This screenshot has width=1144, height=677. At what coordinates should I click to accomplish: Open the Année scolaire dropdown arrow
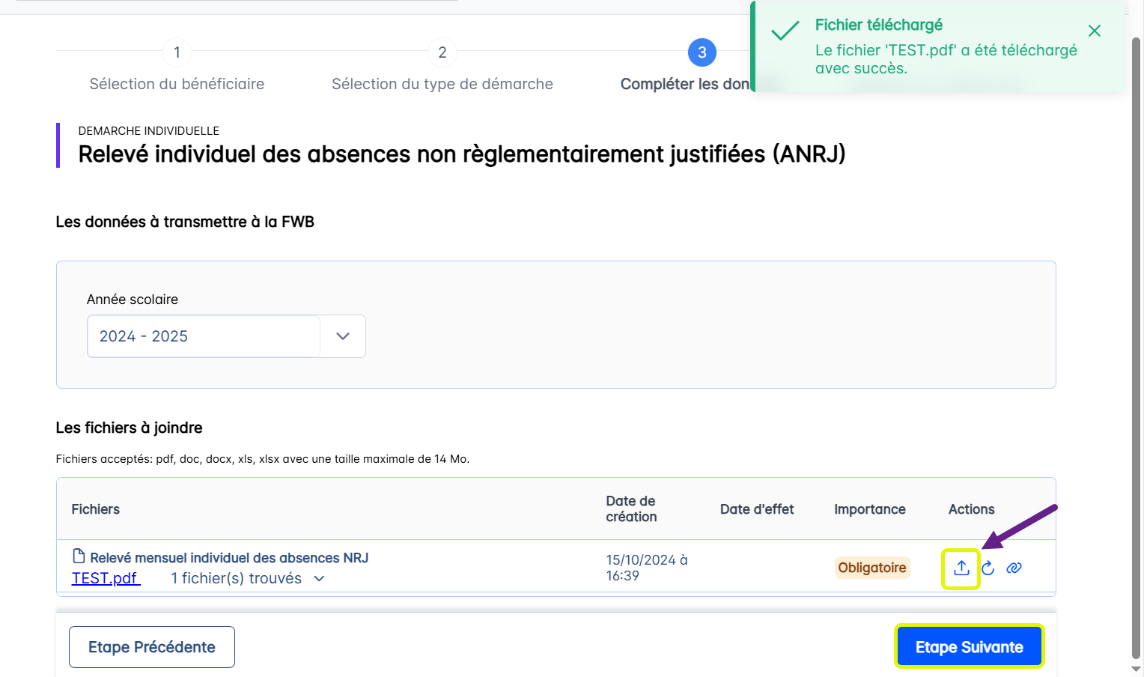343,336
